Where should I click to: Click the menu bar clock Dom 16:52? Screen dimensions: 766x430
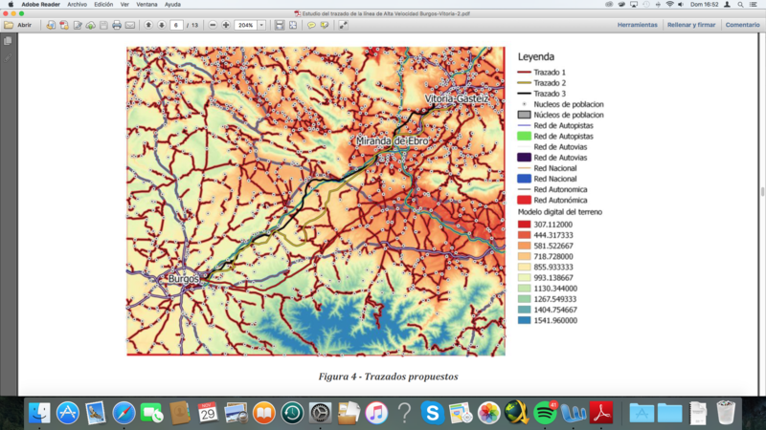[704, 5]
